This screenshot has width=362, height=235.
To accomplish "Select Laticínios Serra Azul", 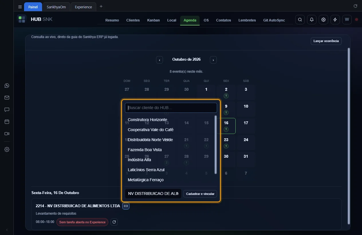I will pyautogui.click(x=170, y=170).
